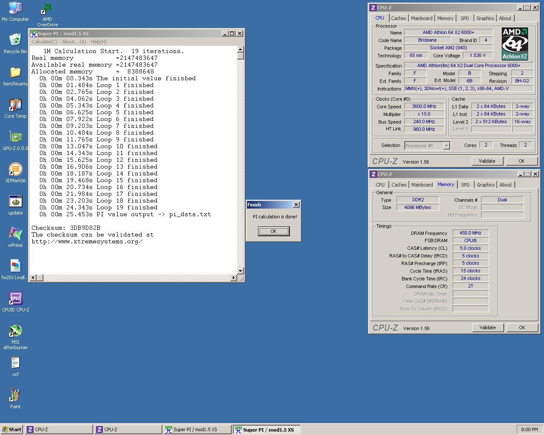Click the AMD Athlon 64 X2 6000+ name field
Image resolution: width=544 pixels, height=435 pixels.
tap(448, 32)
